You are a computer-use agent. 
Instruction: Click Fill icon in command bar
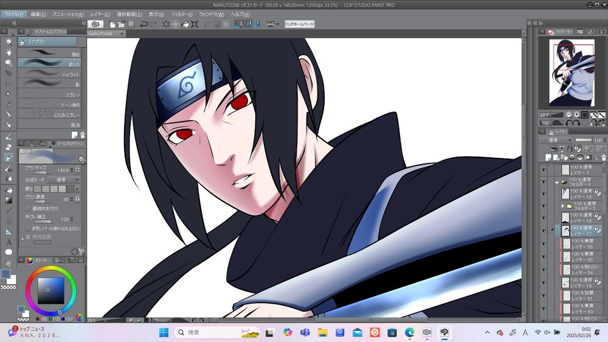pos(185,24)
